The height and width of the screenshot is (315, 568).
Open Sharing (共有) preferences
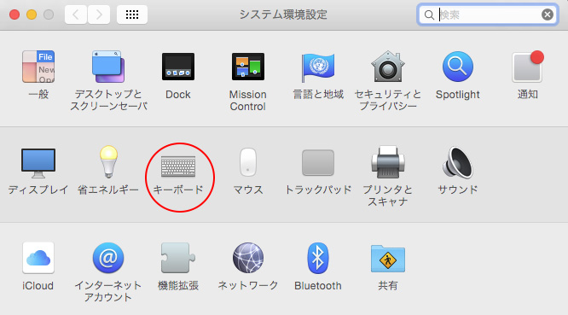387,259
